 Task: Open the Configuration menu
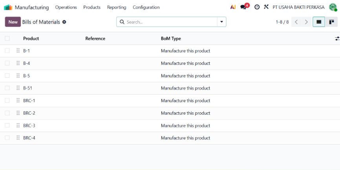click(146, 7)
